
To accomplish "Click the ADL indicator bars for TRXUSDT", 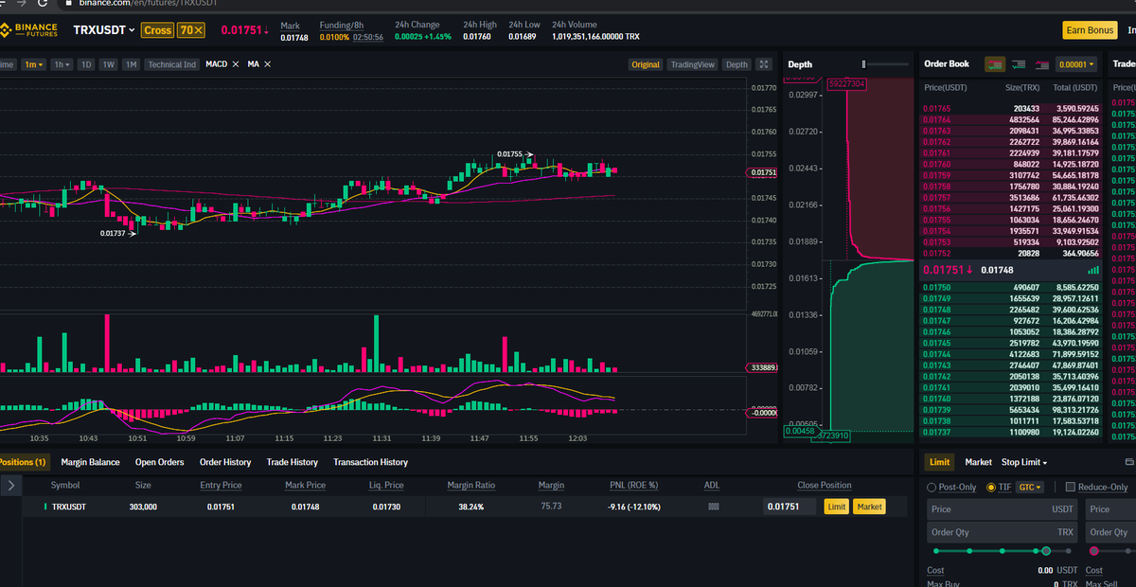I will tap(714, 507).
